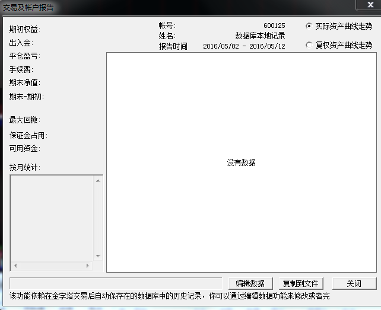
Task: Click the 期末净值 label
Action: click(25, 82)
